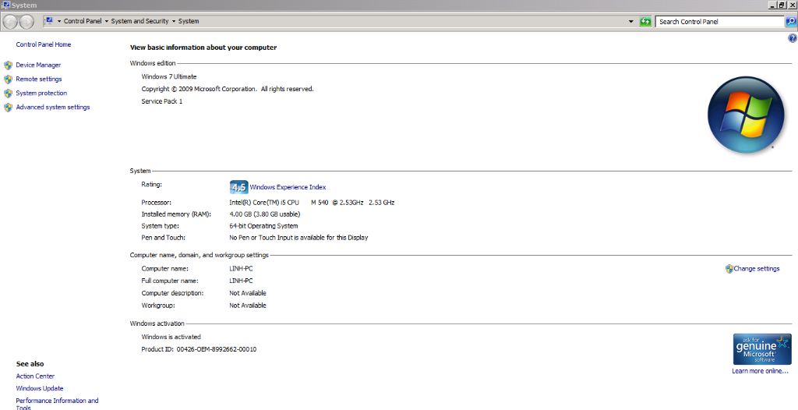Click the 4.5 rating score badge
This screenshot has width=798, height=410.
[238, 187]
